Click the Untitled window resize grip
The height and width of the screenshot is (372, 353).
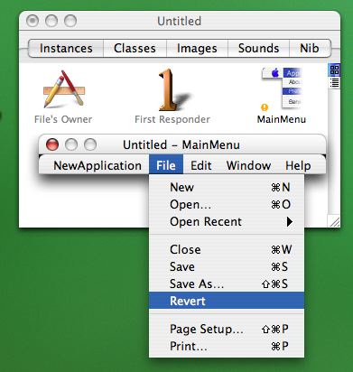tap(334, 221)
